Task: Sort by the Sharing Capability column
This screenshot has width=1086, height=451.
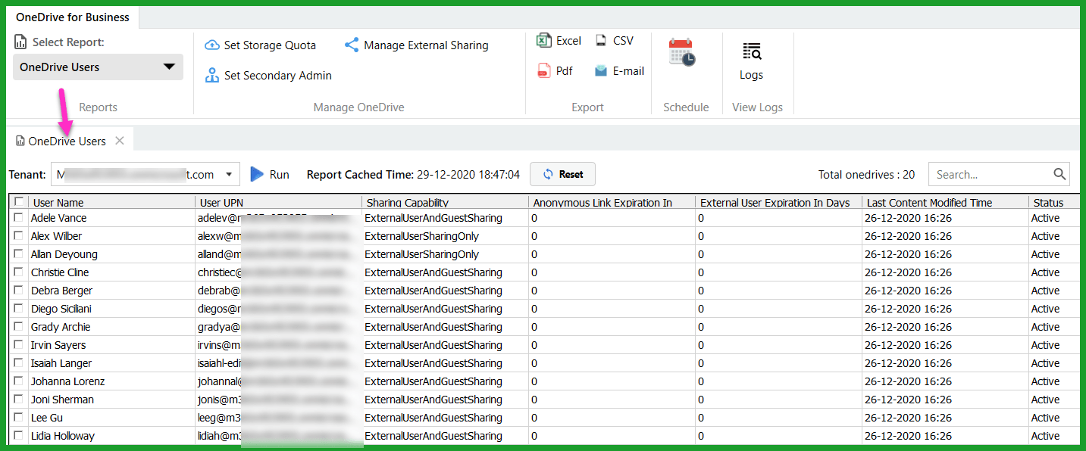Action: pyautogui.click(x=445, y=202)
